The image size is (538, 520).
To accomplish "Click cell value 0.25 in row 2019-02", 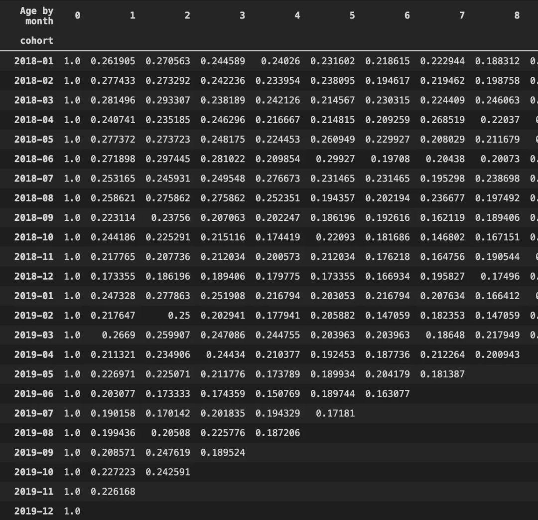I will pyautogui.click(x=179, y=316).
